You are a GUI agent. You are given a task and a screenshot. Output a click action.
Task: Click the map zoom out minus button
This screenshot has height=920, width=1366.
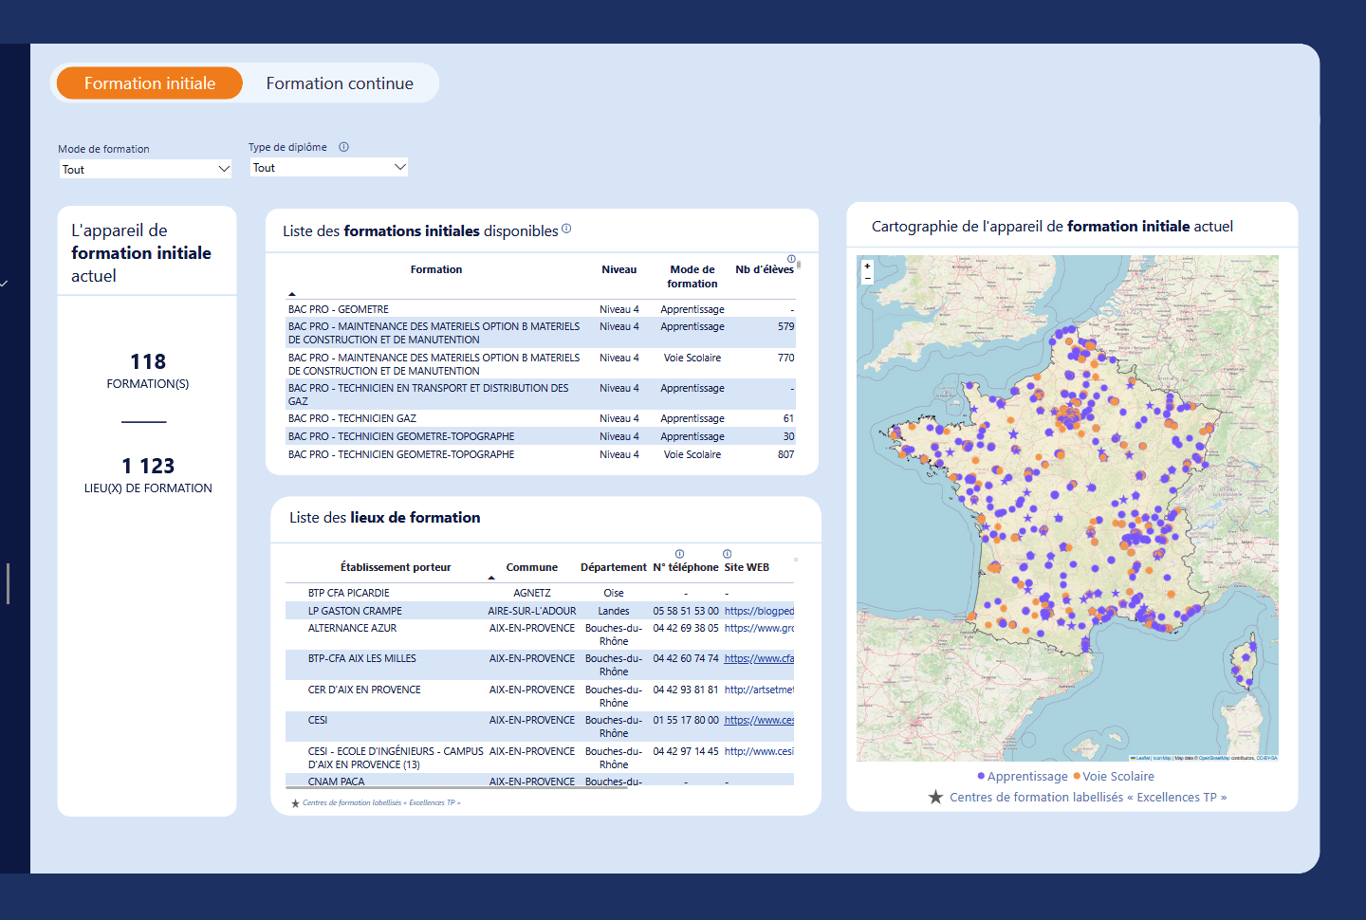(867, 279)
